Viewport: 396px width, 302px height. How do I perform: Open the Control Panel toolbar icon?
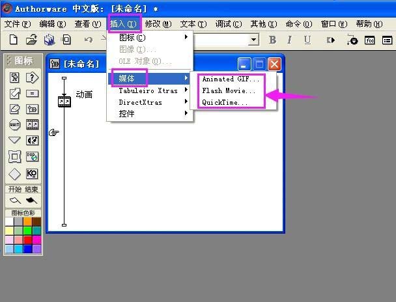pyautogui.click(x=352, y=40)
